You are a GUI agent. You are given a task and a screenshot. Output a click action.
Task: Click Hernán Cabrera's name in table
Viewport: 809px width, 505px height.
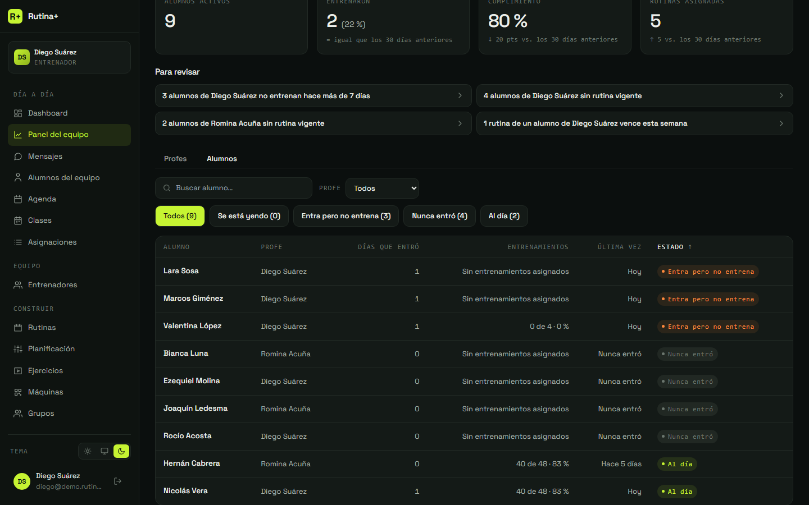[x=192, y=463]
